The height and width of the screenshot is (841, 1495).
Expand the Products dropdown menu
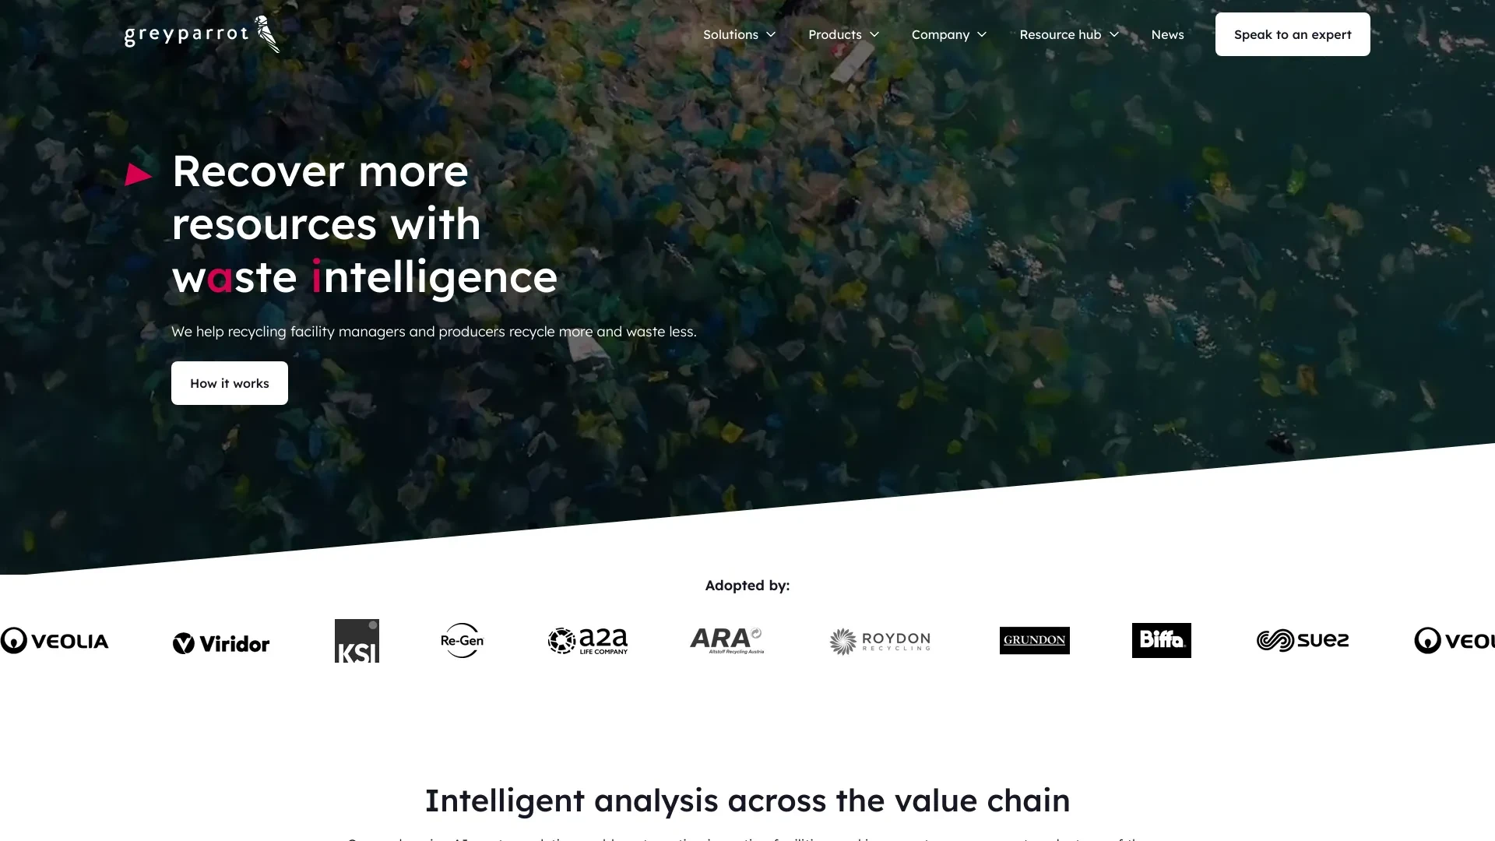843,34
